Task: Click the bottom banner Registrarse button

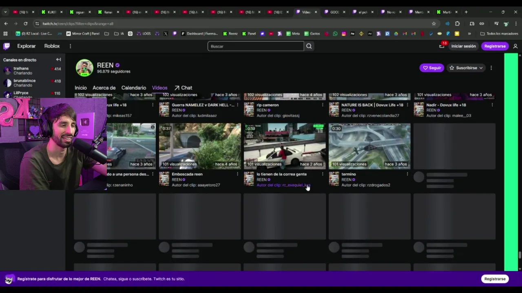Action: (x=495, y=279)
